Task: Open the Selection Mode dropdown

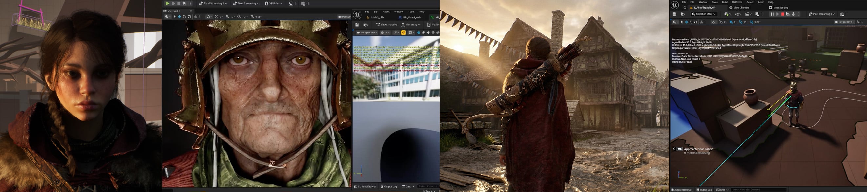Action: coord(704,14)
